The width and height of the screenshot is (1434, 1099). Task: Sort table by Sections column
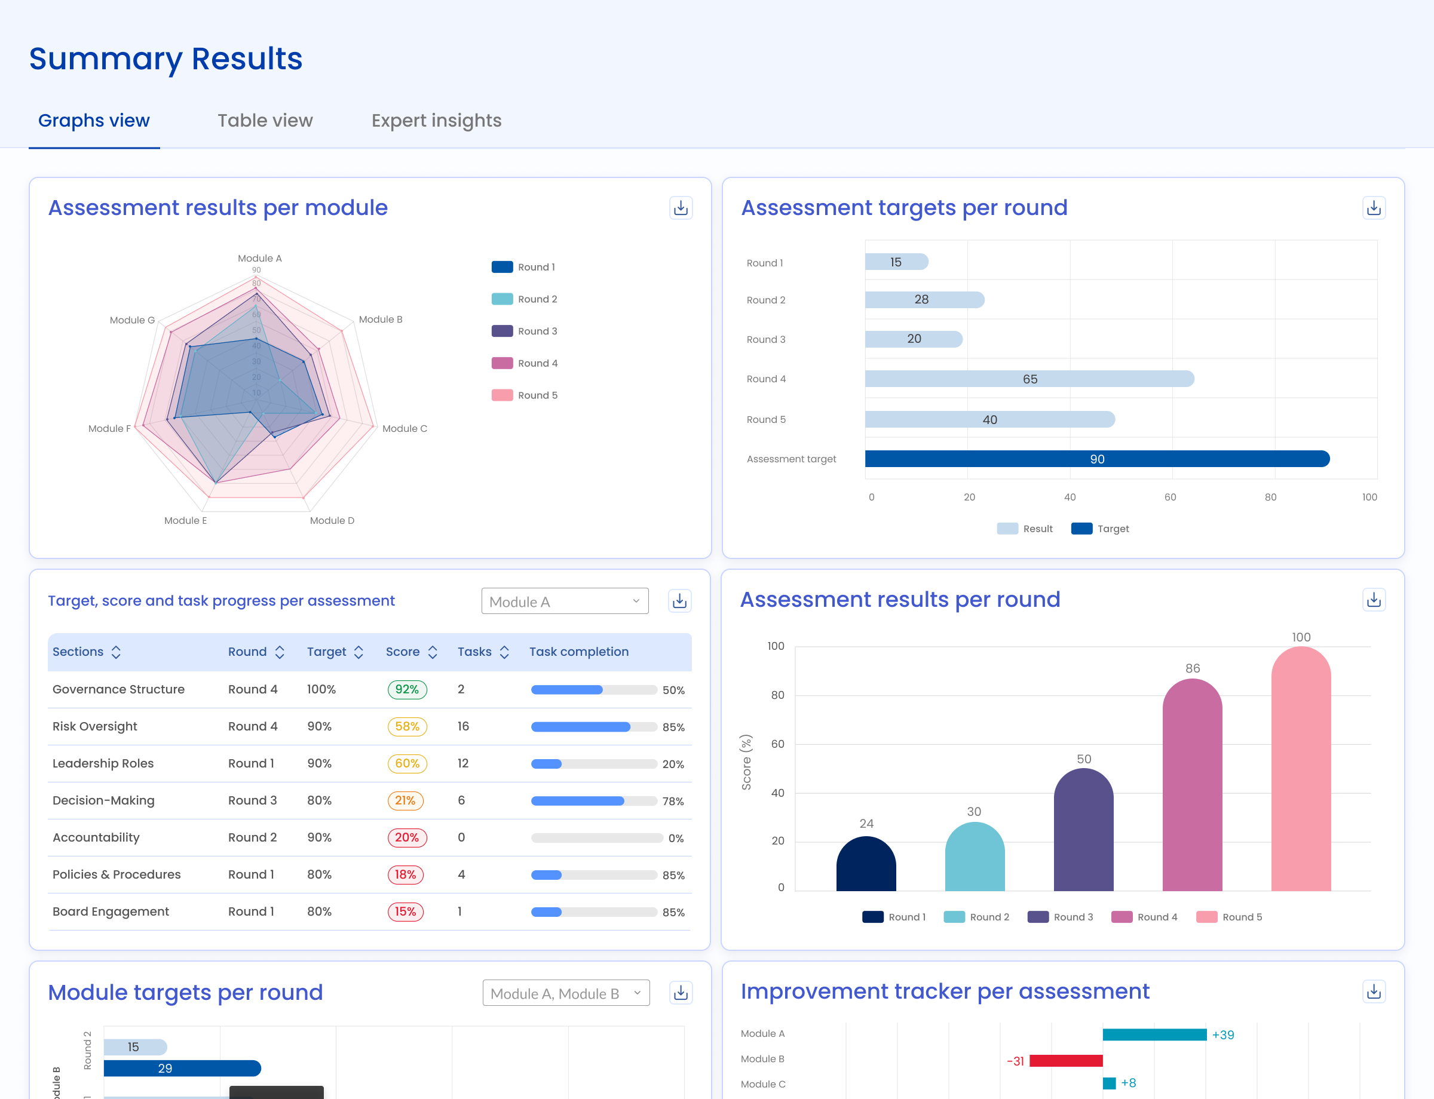tap(116, 652)
